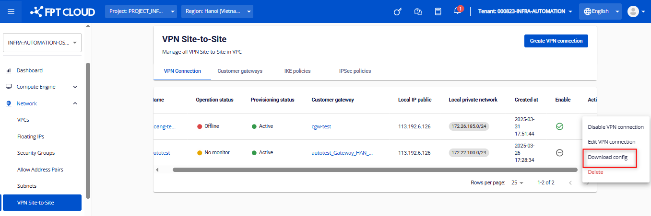Open the documentation book icon
The width and height of the screenshot is (651, 216).
(438, 11)
